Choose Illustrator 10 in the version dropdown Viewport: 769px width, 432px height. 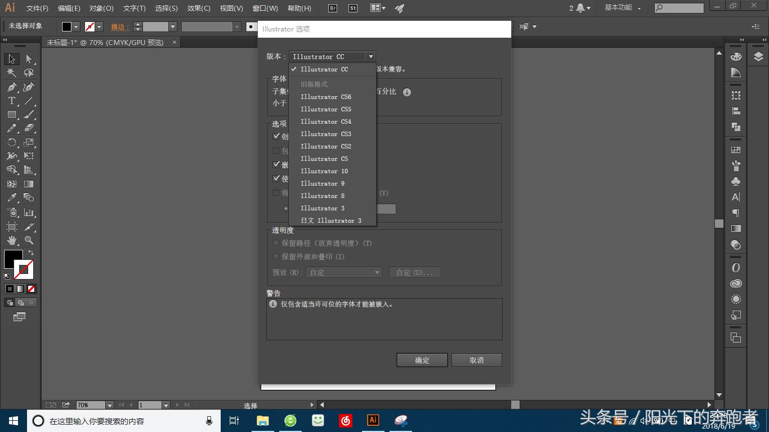click(x=324, y=171)
